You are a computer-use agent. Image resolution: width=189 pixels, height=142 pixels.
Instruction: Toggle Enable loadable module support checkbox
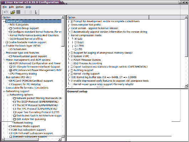click(7, 42)
